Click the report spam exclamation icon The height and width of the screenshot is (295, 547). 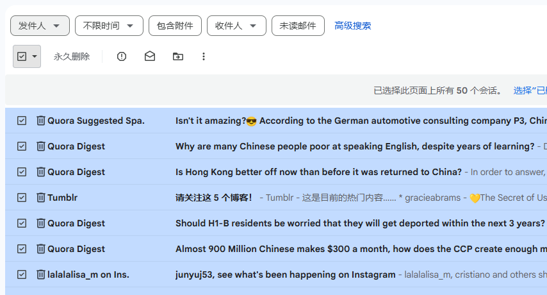pyautogui.click(x=122, y=56)
